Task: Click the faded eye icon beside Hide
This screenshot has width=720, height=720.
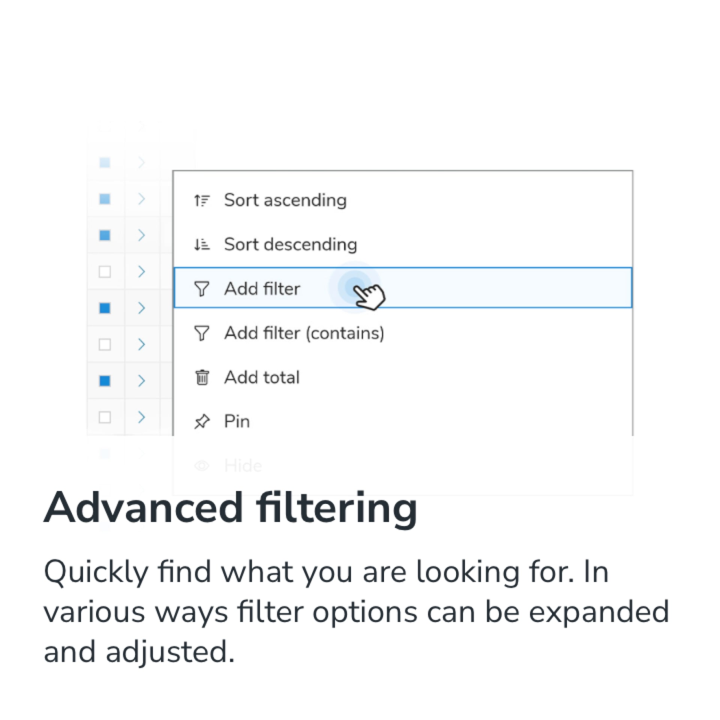Action: (x=202, y=466)
